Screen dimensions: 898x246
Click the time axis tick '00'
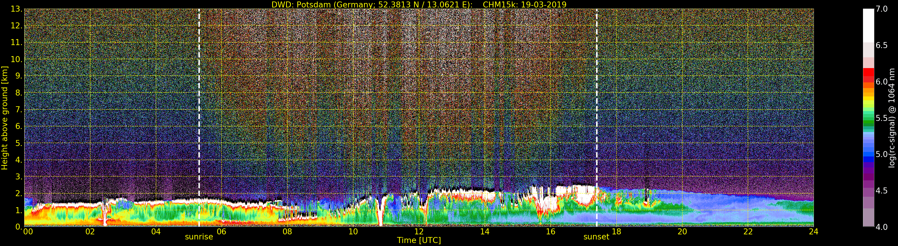coord(28,232)
